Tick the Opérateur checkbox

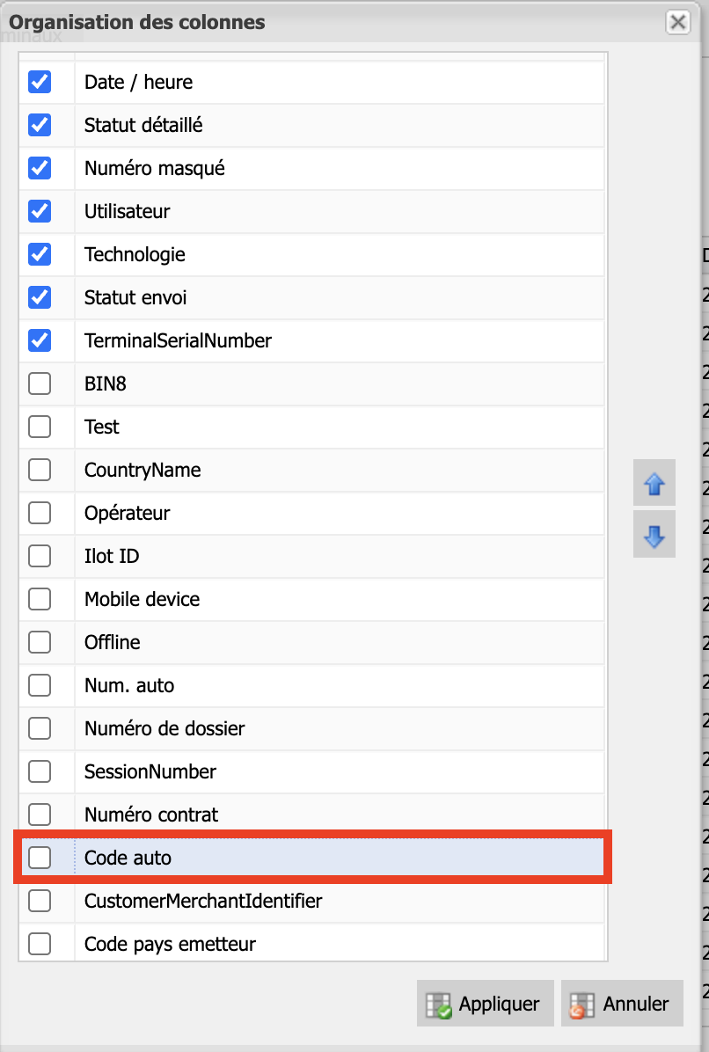tap(40, 513)
